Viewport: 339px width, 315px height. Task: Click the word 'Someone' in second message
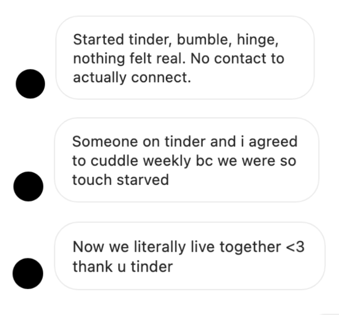coord(105,141)
